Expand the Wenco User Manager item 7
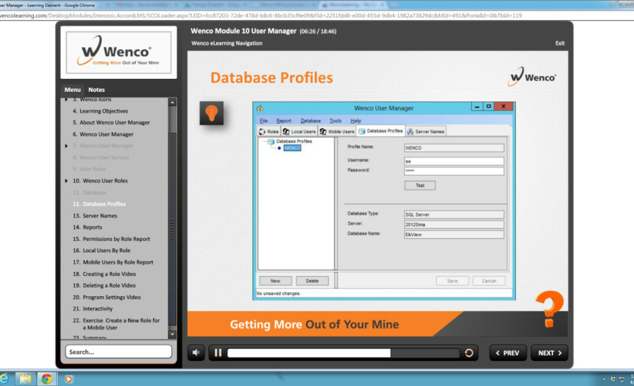 pyautogui.click(x=67, y=146)
